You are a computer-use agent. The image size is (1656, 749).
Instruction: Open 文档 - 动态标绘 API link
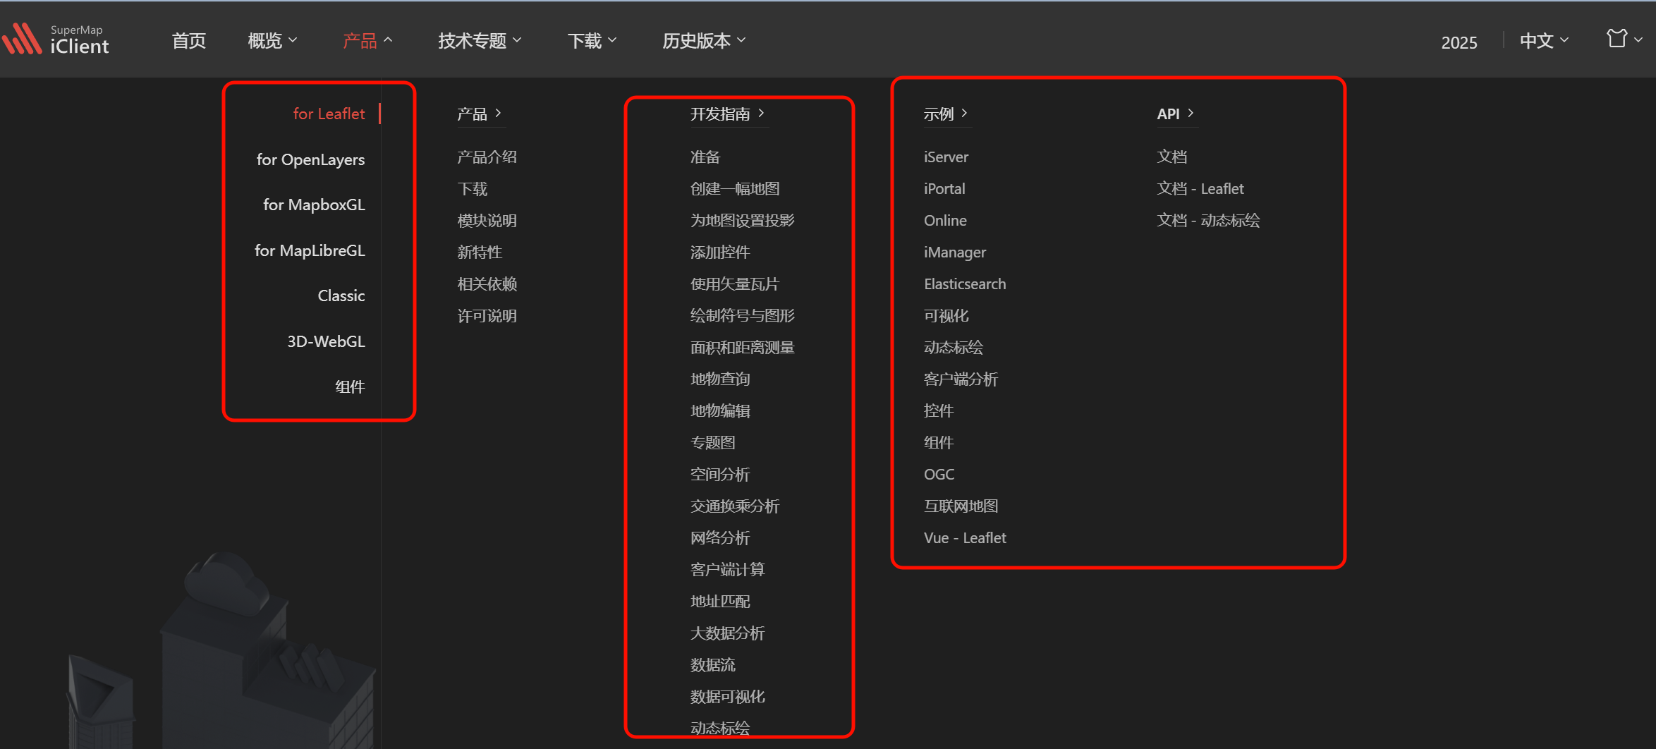(x=1208, y=220)
